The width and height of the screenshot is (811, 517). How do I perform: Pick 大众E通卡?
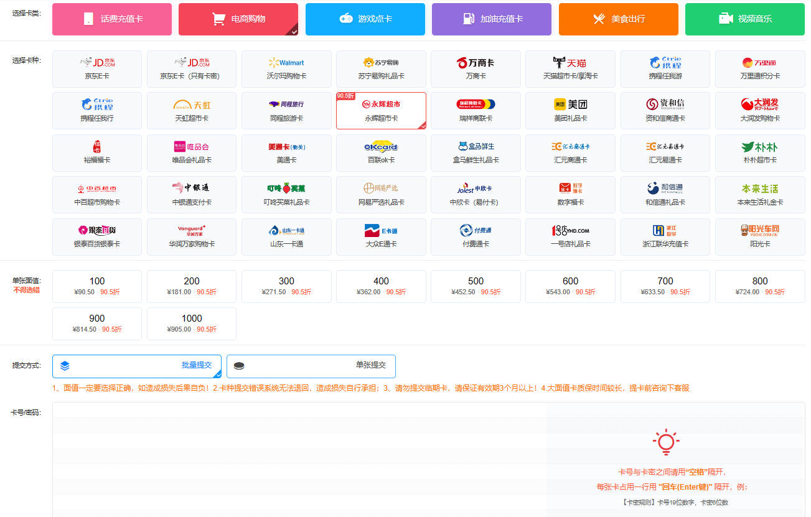382,237
